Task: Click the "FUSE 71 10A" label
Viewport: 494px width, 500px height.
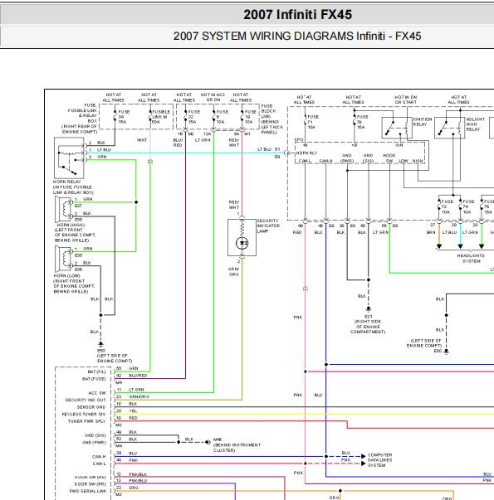Action: click(313, 122)
